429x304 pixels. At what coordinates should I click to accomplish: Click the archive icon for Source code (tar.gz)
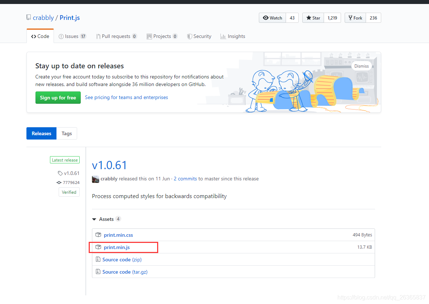point(98,271)
